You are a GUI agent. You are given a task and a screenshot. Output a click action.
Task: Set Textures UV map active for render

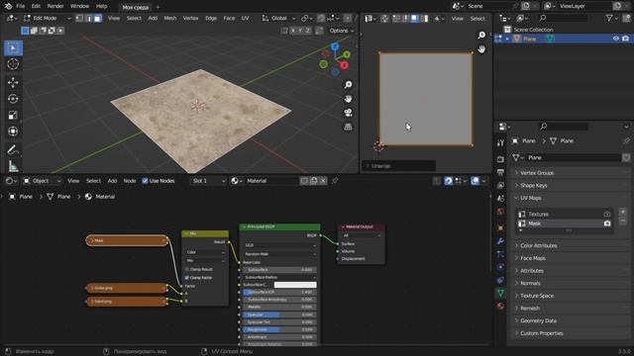pos(607,214)
